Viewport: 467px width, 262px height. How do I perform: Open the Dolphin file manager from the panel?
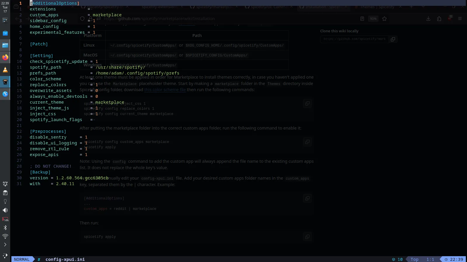[5, 45]
